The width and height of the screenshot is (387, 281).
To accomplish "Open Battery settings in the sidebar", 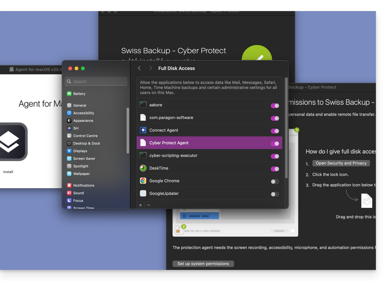I will pos(76,94).
